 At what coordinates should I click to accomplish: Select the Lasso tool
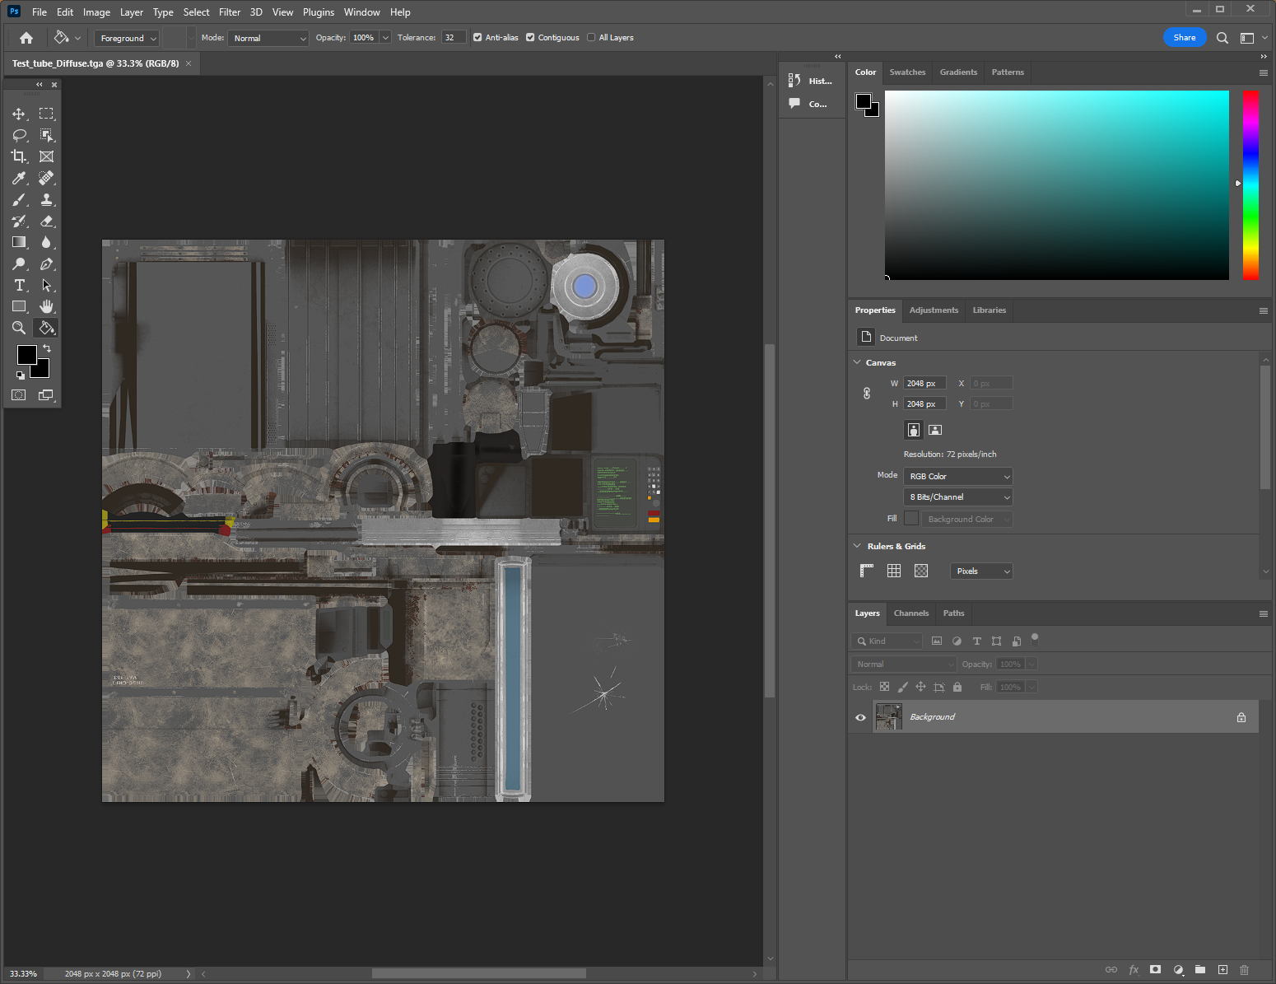19,135
